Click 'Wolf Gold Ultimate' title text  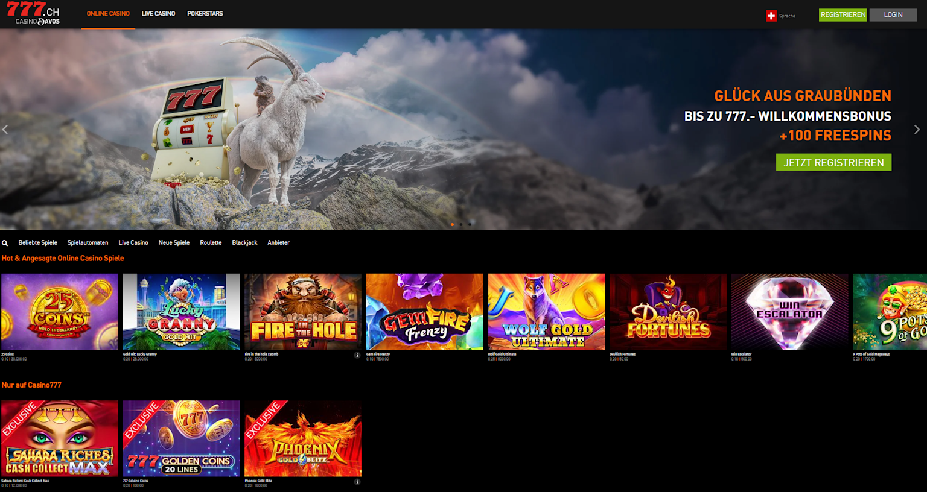point(502,355)
